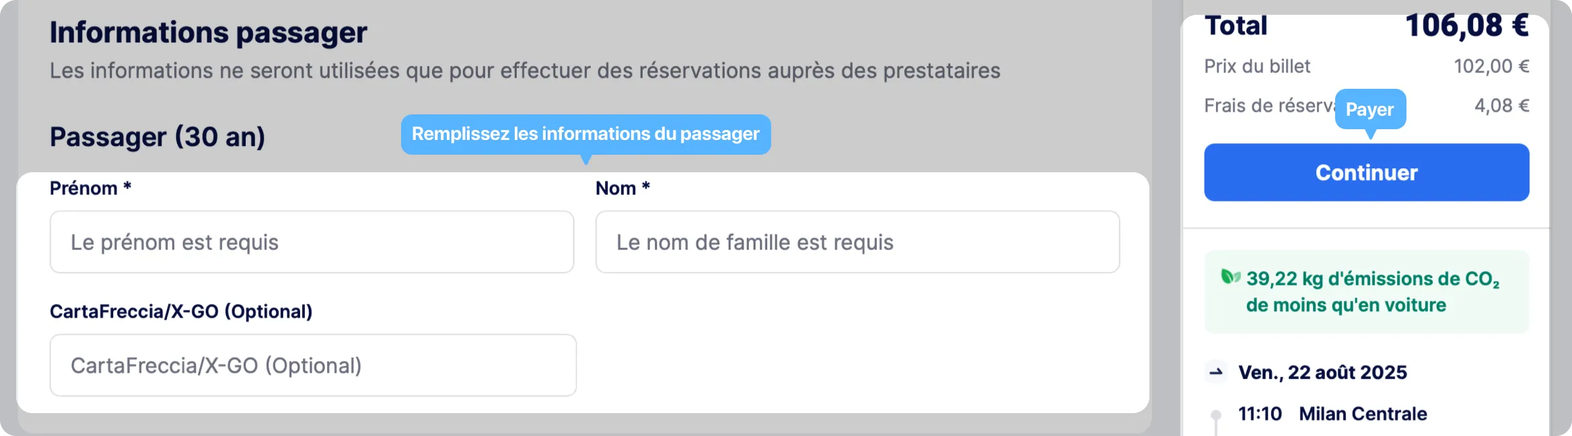
Task: Select the Milan Centrale station name
Action: (x=1363, y=414)
